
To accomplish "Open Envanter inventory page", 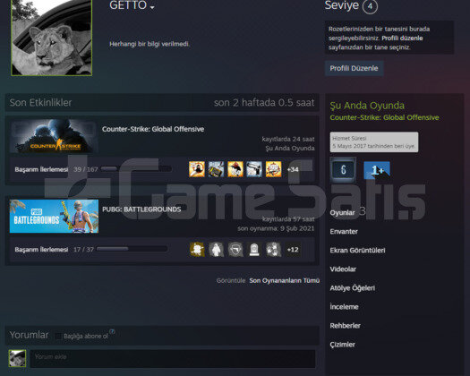I will click(x=344, y=232).
